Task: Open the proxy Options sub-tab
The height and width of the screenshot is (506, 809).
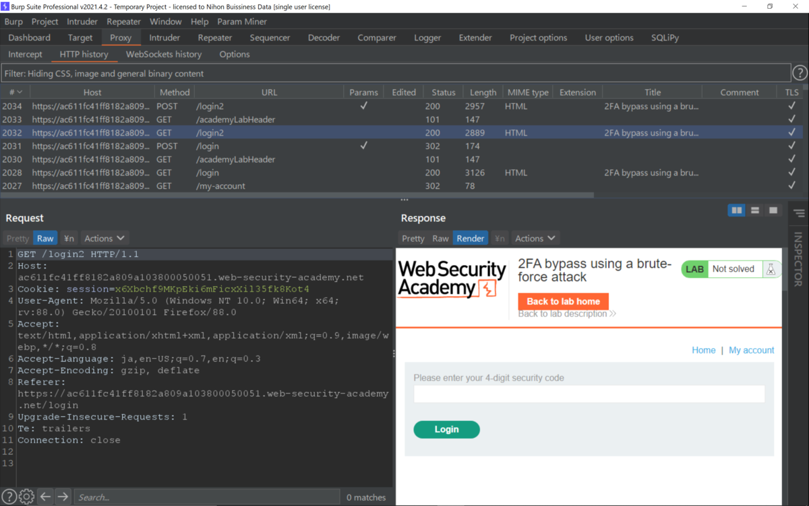Action: pyautogui.click(x=235, y=54)
